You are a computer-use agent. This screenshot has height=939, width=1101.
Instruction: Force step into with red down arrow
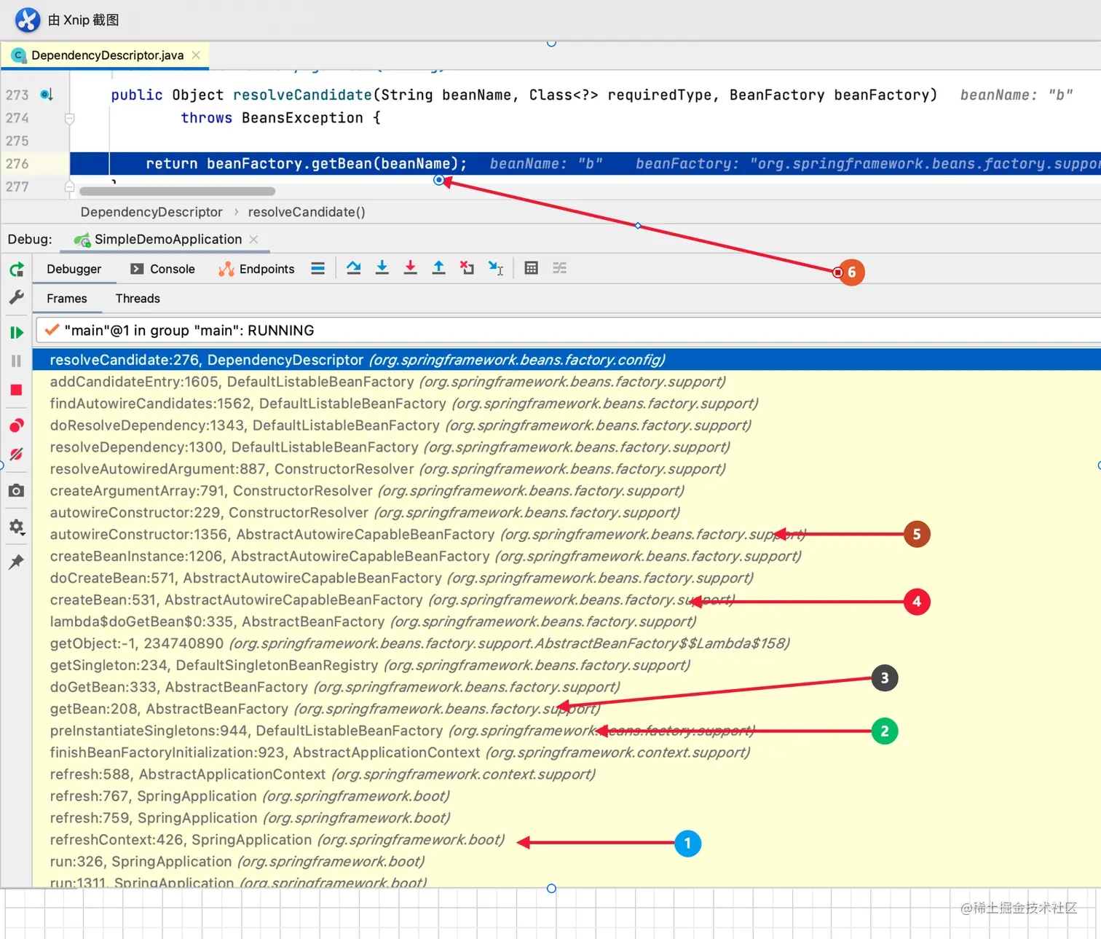tap(411, 268)
